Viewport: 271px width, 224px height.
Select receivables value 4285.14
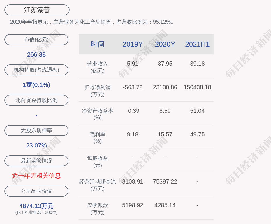(x=165, y=205)
